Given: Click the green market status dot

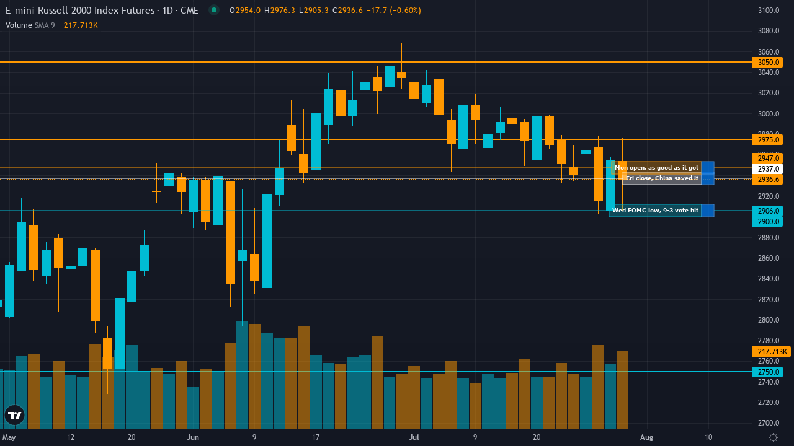Looking at the screenshot, I should point(214,10).
